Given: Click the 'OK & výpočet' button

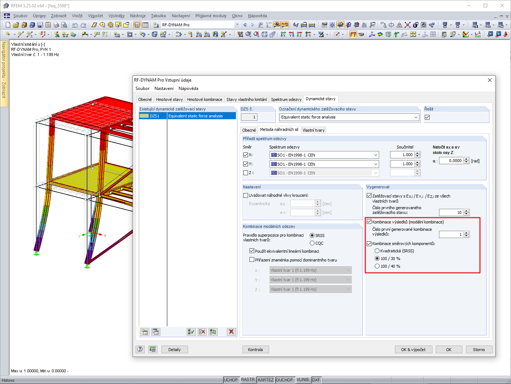Looking at the screenshot, I should pos(413,350).
